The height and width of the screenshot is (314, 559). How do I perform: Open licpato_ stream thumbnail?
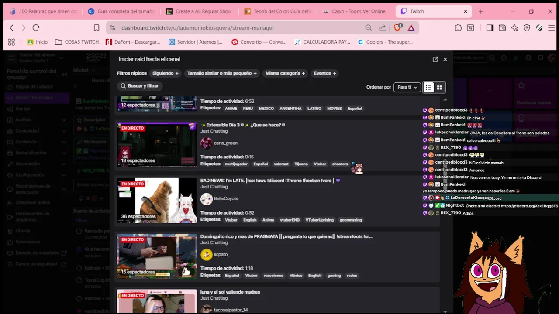tap(157, 256)
